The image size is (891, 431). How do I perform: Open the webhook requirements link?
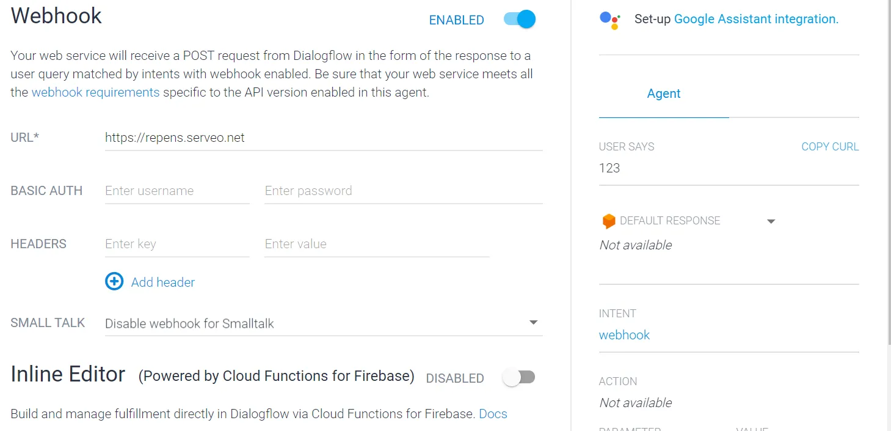pos(95,92)
